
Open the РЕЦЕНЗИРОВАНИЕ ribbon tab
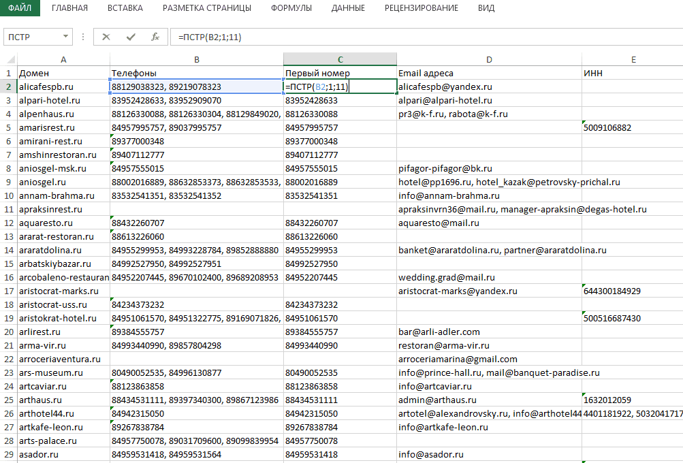[422, 8]
